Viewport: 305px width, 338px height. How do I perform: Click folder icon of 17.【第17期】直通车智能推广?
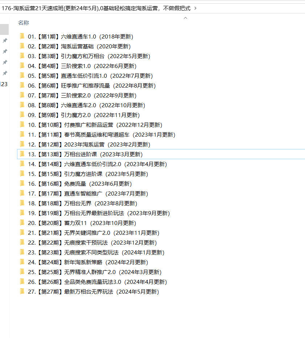point(22,193)
